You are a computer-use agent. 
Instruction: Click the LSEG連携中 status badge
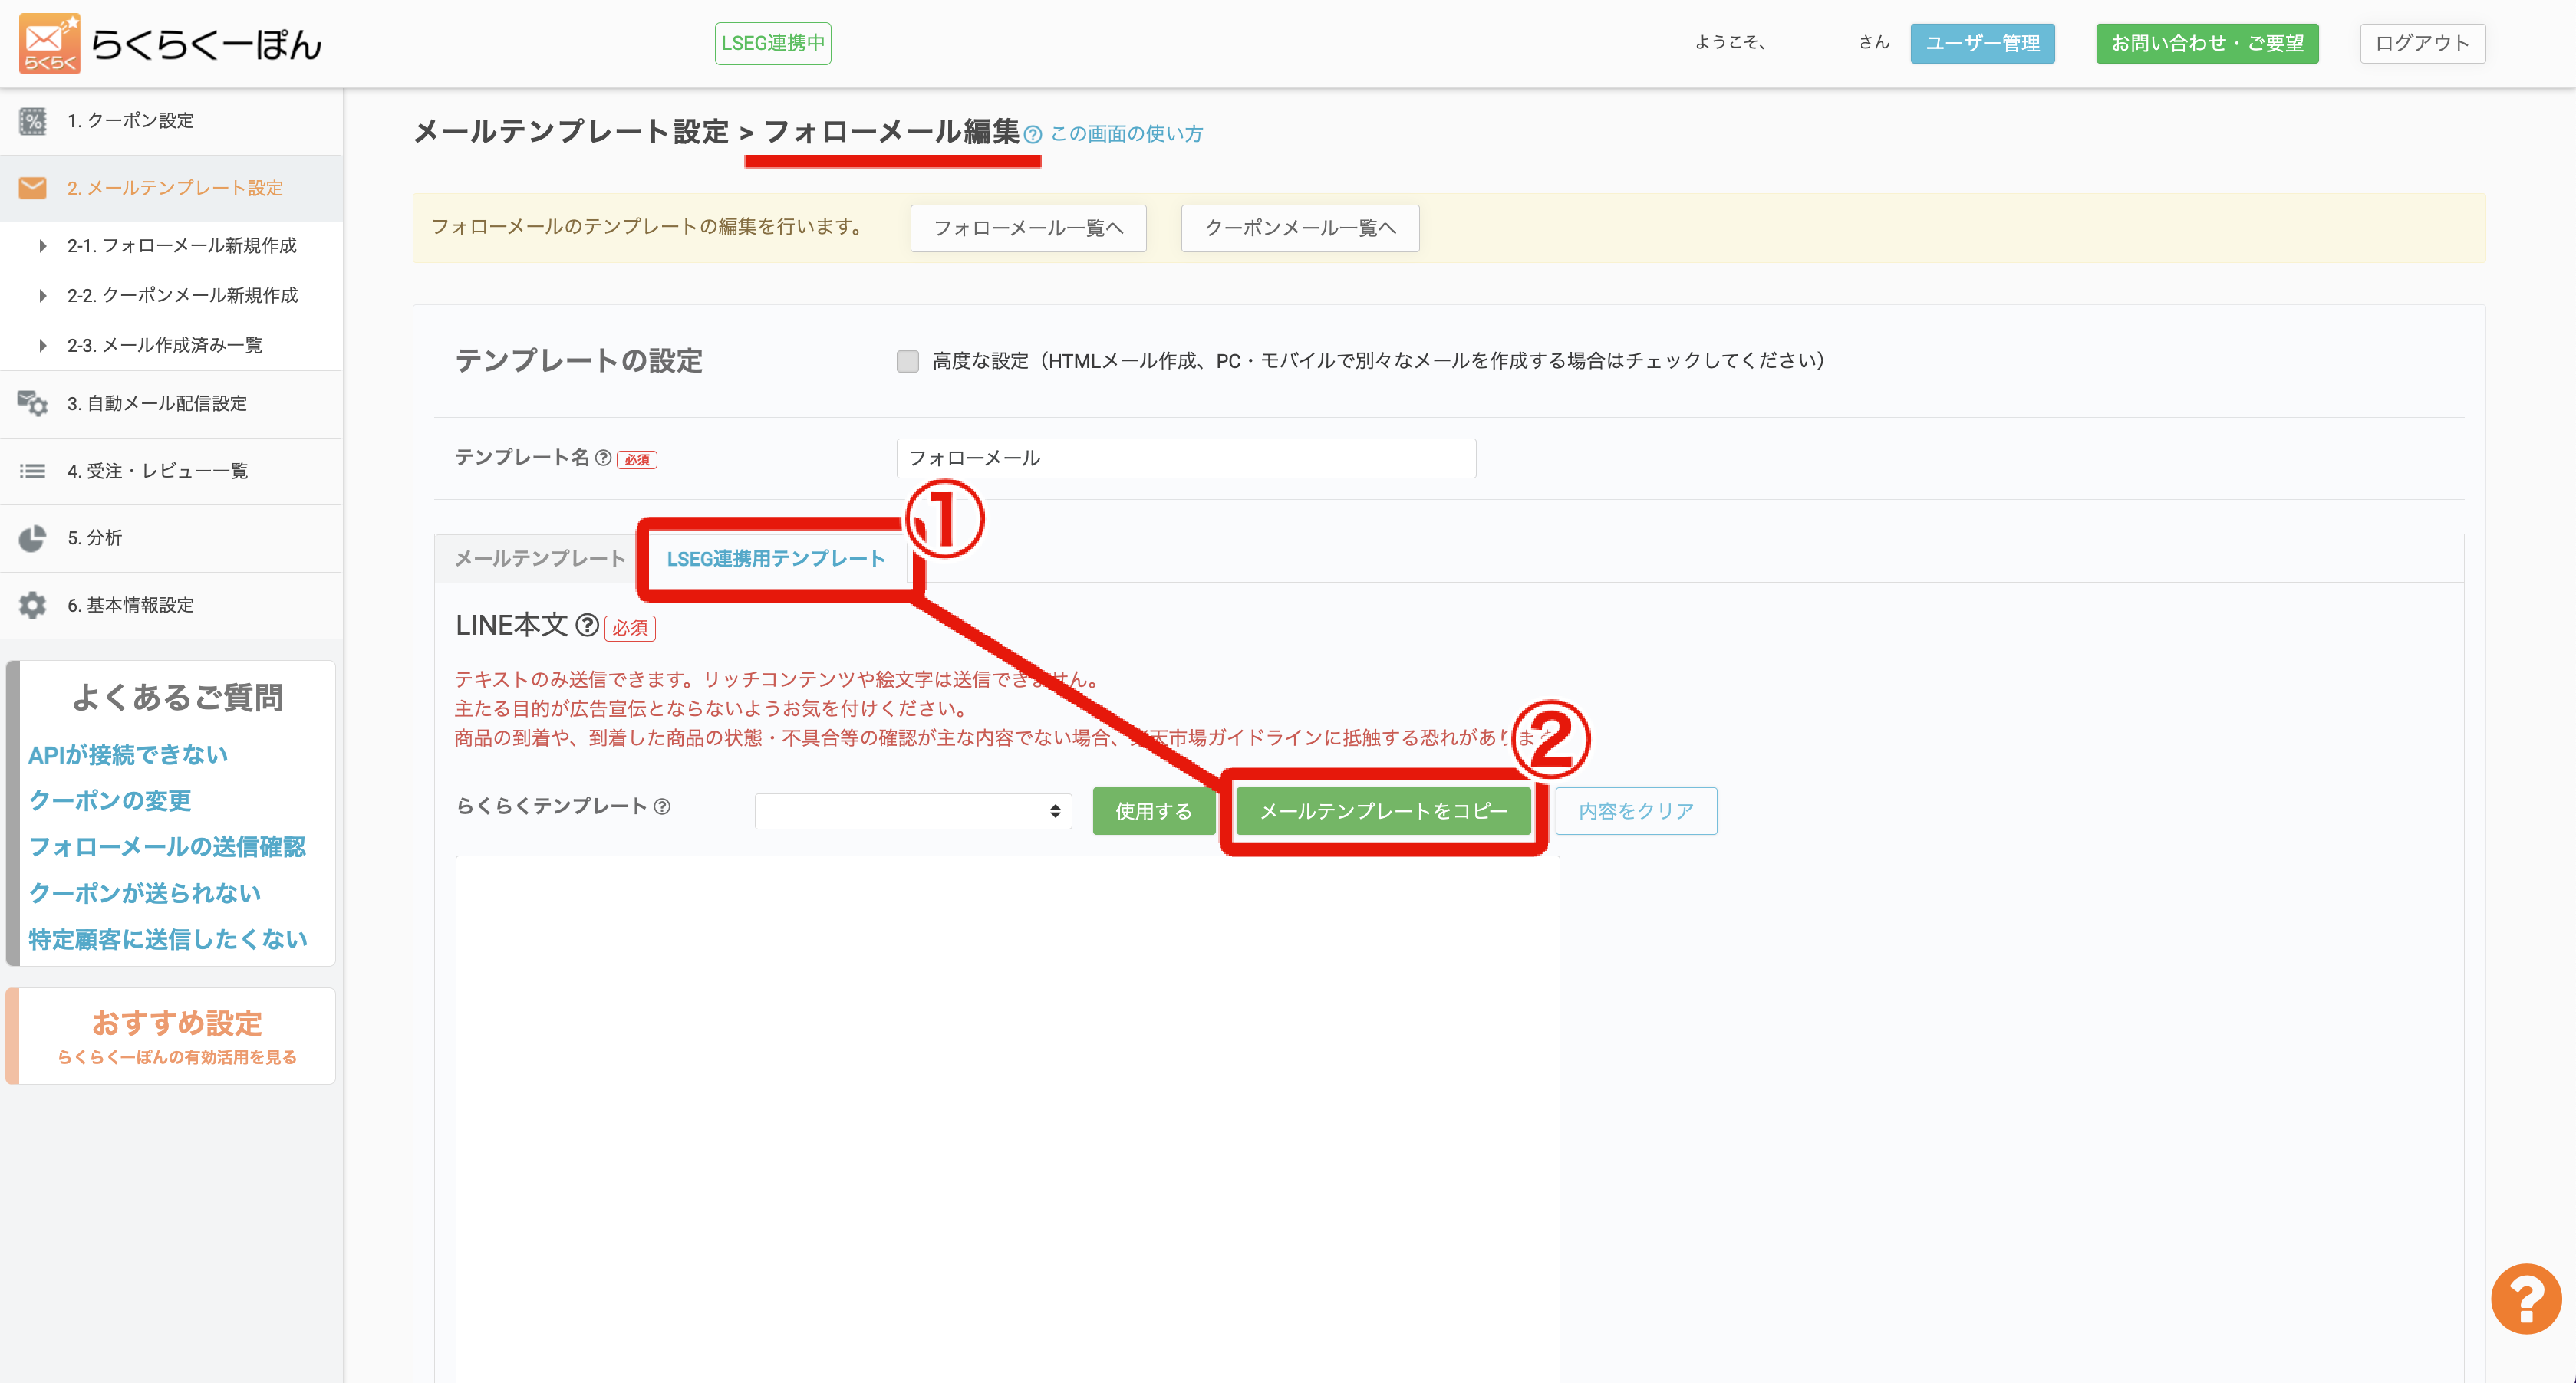(773, 43)
